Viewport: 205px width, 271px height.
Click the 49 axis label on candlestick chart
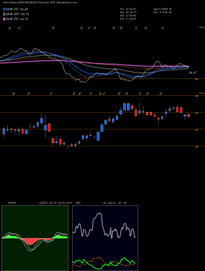[x=196, y=147]
